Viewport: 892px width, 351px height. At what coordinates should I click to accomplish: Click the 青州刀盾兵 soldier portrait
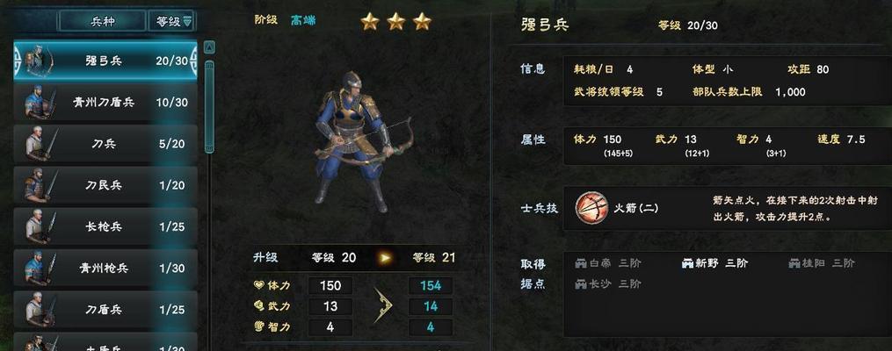click(x=40, y=103)
